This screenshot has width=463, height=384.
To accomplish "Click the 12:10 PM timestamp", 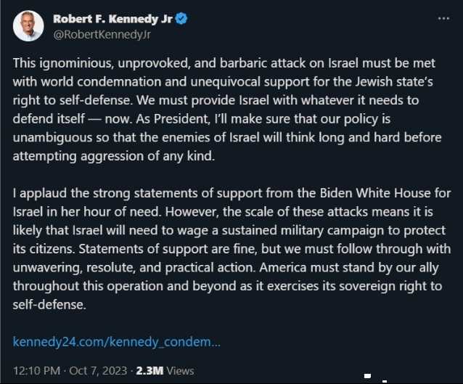I will (36, 371).
